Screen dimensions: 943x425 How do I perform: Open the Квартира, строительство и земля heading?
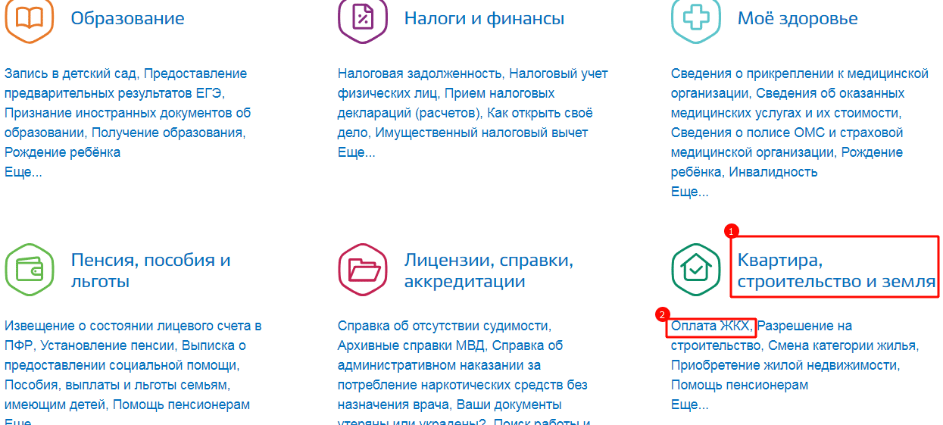pos(837,270)
